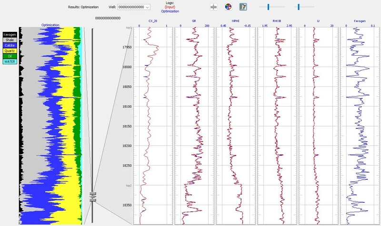
Task: Click the RHOB scale value 2.95
Action: pyautogui.click(x=289, y=26)
